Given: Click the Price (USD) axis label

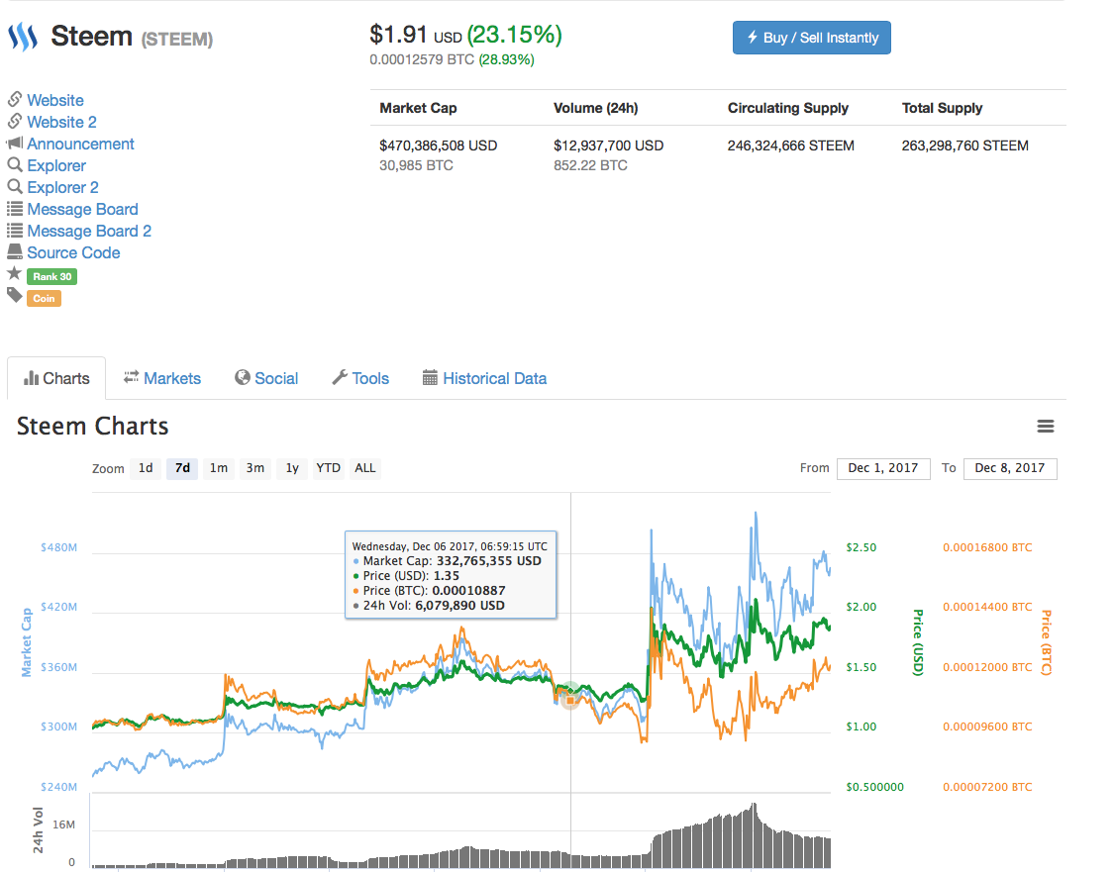Looking at the screenshot, I should [918, 642].
